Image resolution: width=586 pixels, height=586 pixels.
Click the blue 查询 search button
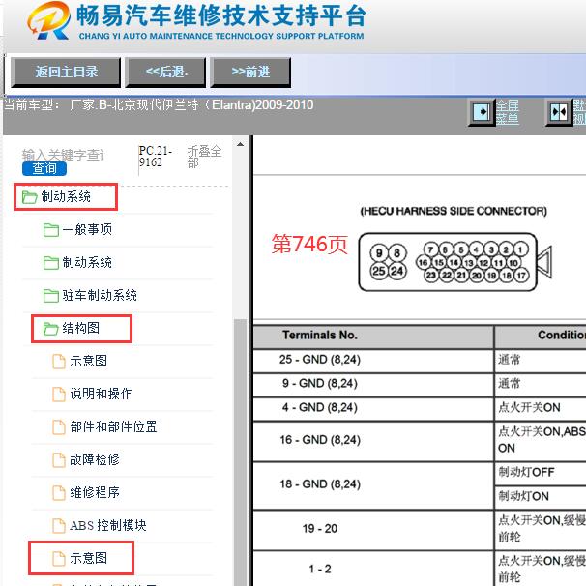(x=44, y=168)
